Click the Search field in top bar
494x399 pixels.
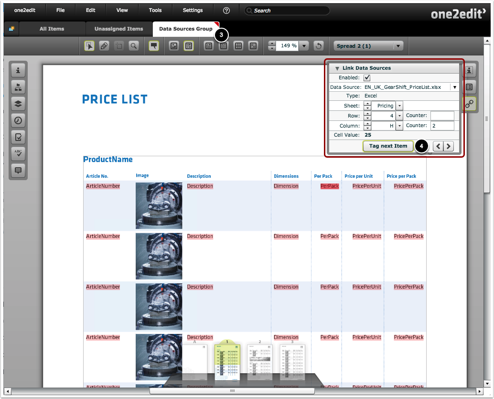287,11
